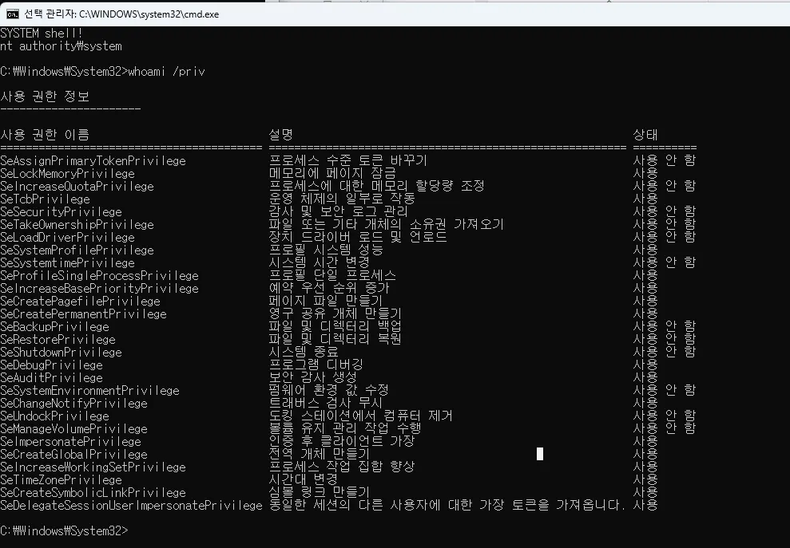Click the '상태' column header
790x548 pixels.
pos(645,135)
